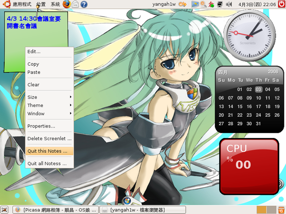Click the 2008 year label in calendar
Image resolution: width=286 pixels, height=214 pixels.
tap(273, 71)
